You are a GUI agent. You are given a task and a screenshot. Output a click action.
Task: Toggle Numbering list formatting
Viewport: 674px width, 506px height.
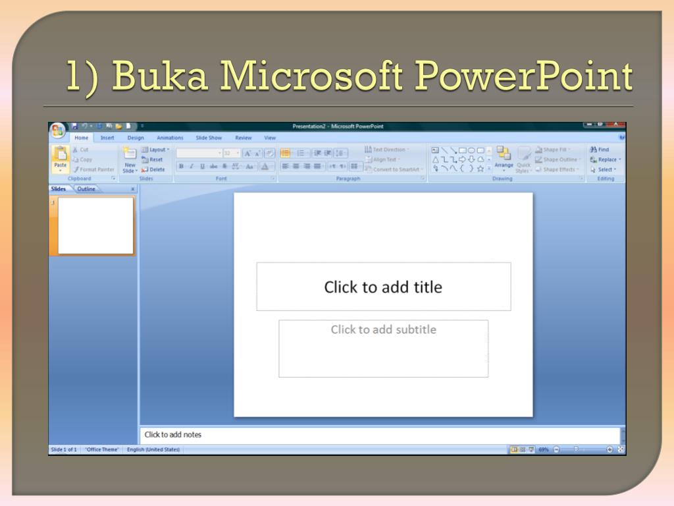[x=301, y=153]
